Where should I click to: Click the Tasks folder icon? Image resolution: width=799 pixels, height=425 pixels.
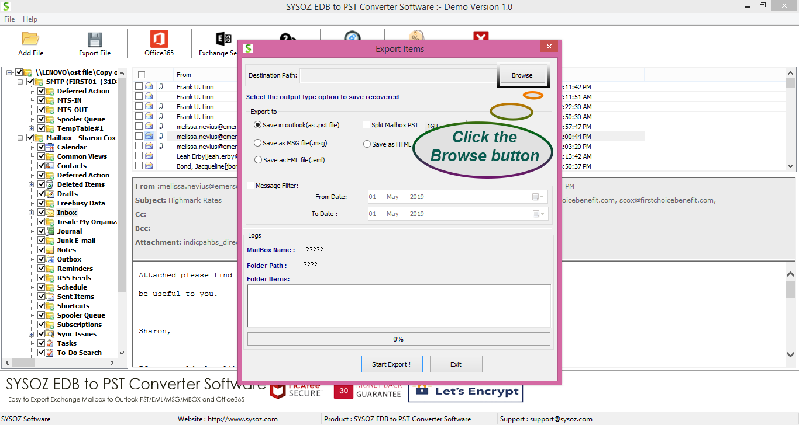pos(50,343)
